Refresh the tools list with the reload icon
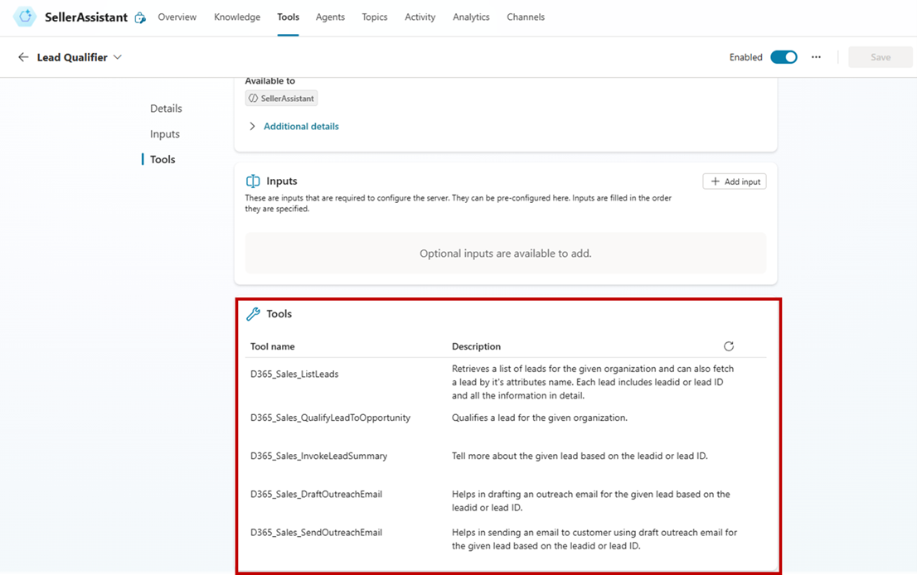Viewport: 917px width, 575px height. click(728, 346)
